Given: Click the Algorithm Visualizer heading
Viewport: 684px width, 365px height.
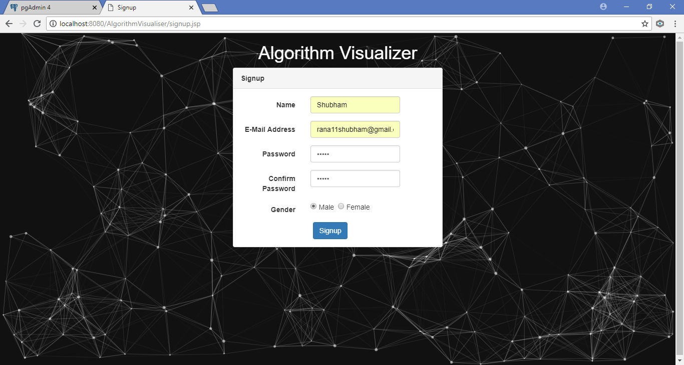Looking at the screenshot, I should [x=337, y=53].
